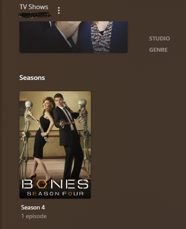186x229 pixels.
Task: Click the BONES logo on the poster
Action: 55,184
